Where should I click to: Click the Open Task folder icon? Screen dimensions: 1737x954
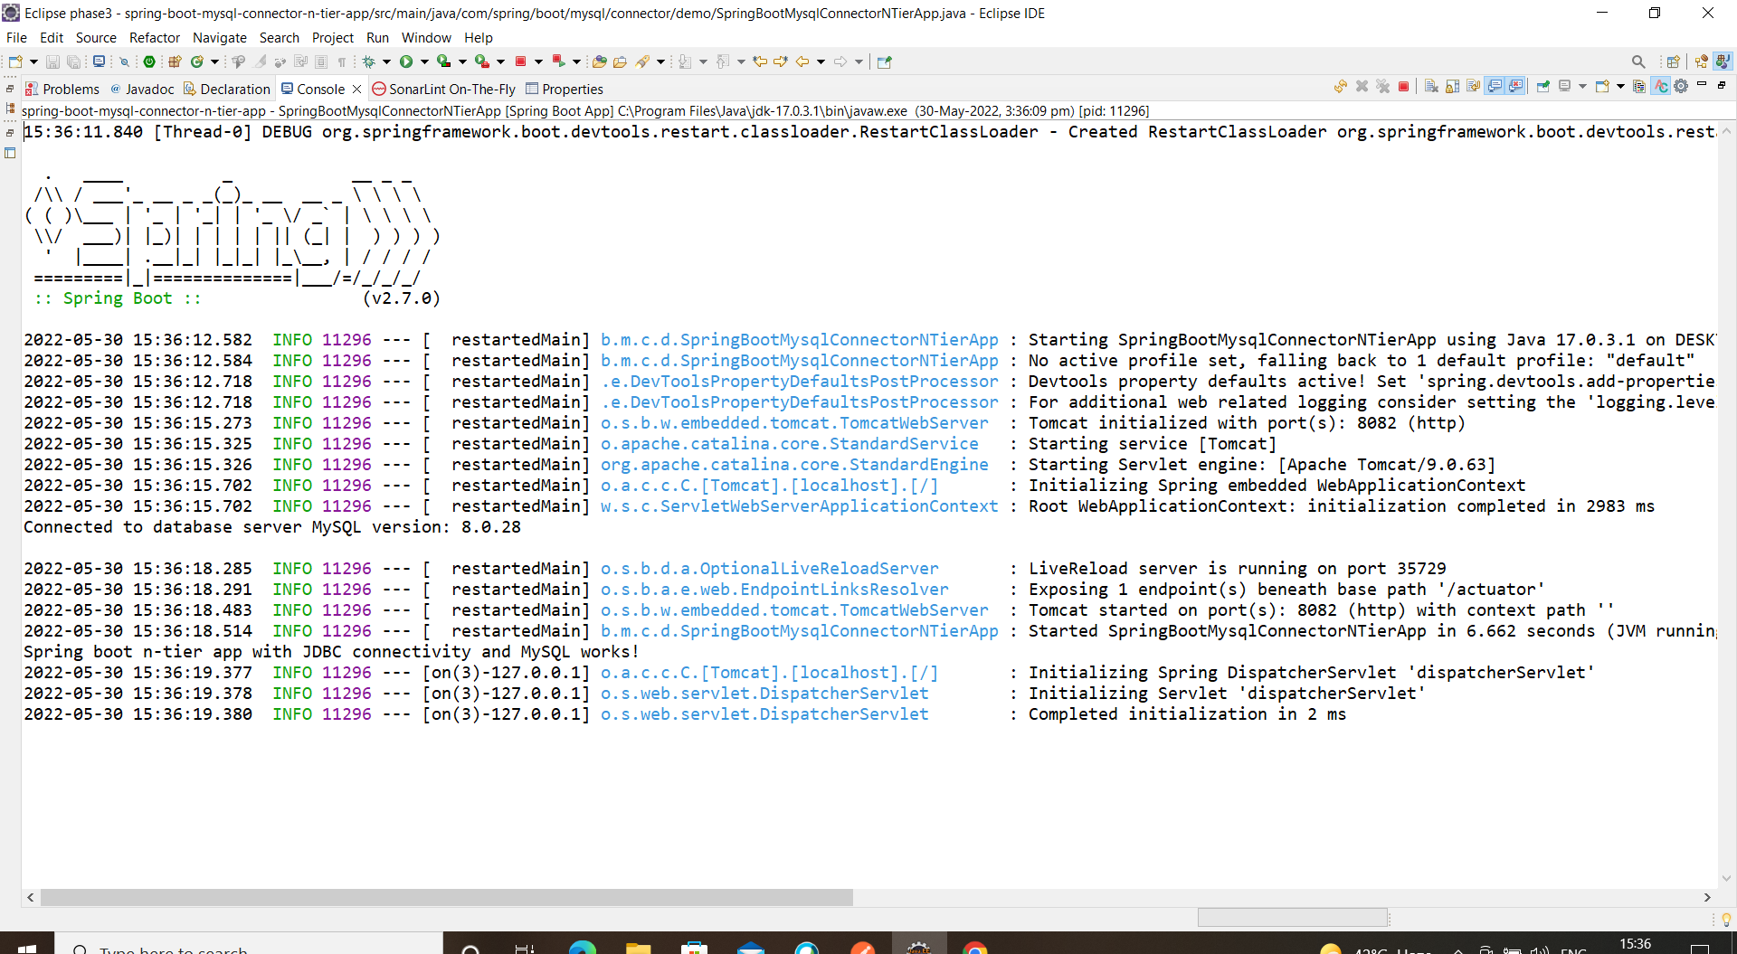pos(620,61)
